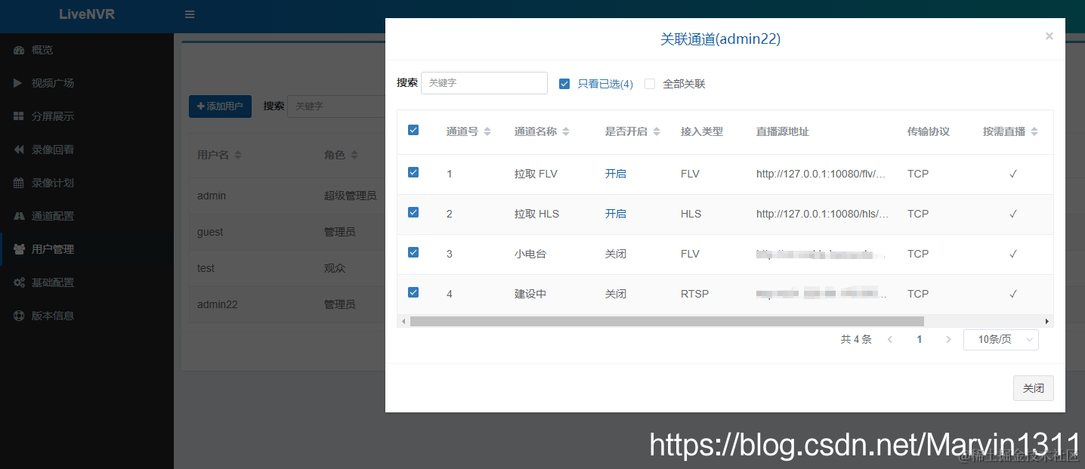Select the 视频广场 video plaza icon
Screen dimensions: 1085x469
click(17, 83)
